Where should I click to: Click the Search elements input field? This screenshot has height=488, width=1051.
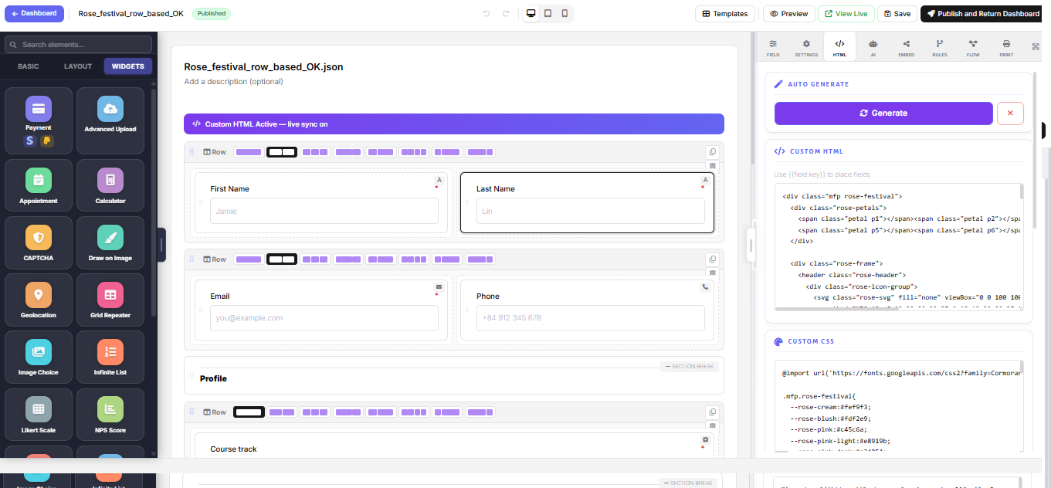[79, 45]
